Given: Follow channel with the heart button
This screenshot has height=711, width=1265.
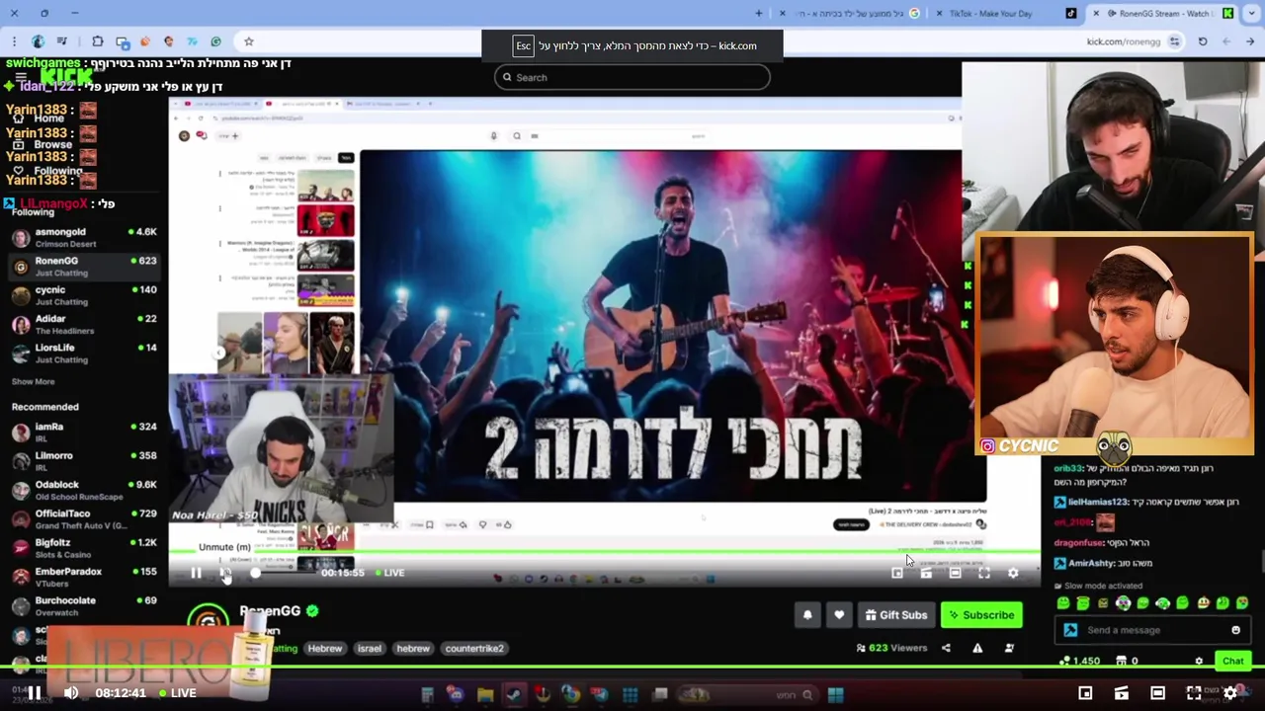Looking at the screenshot, I should (839, 615).
